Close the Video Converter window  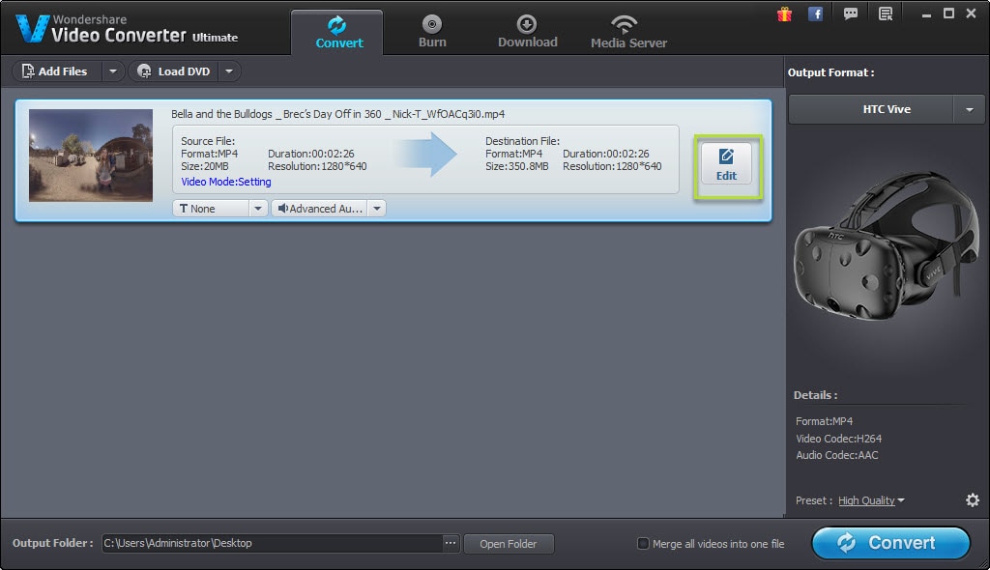(x=971, y=14)
